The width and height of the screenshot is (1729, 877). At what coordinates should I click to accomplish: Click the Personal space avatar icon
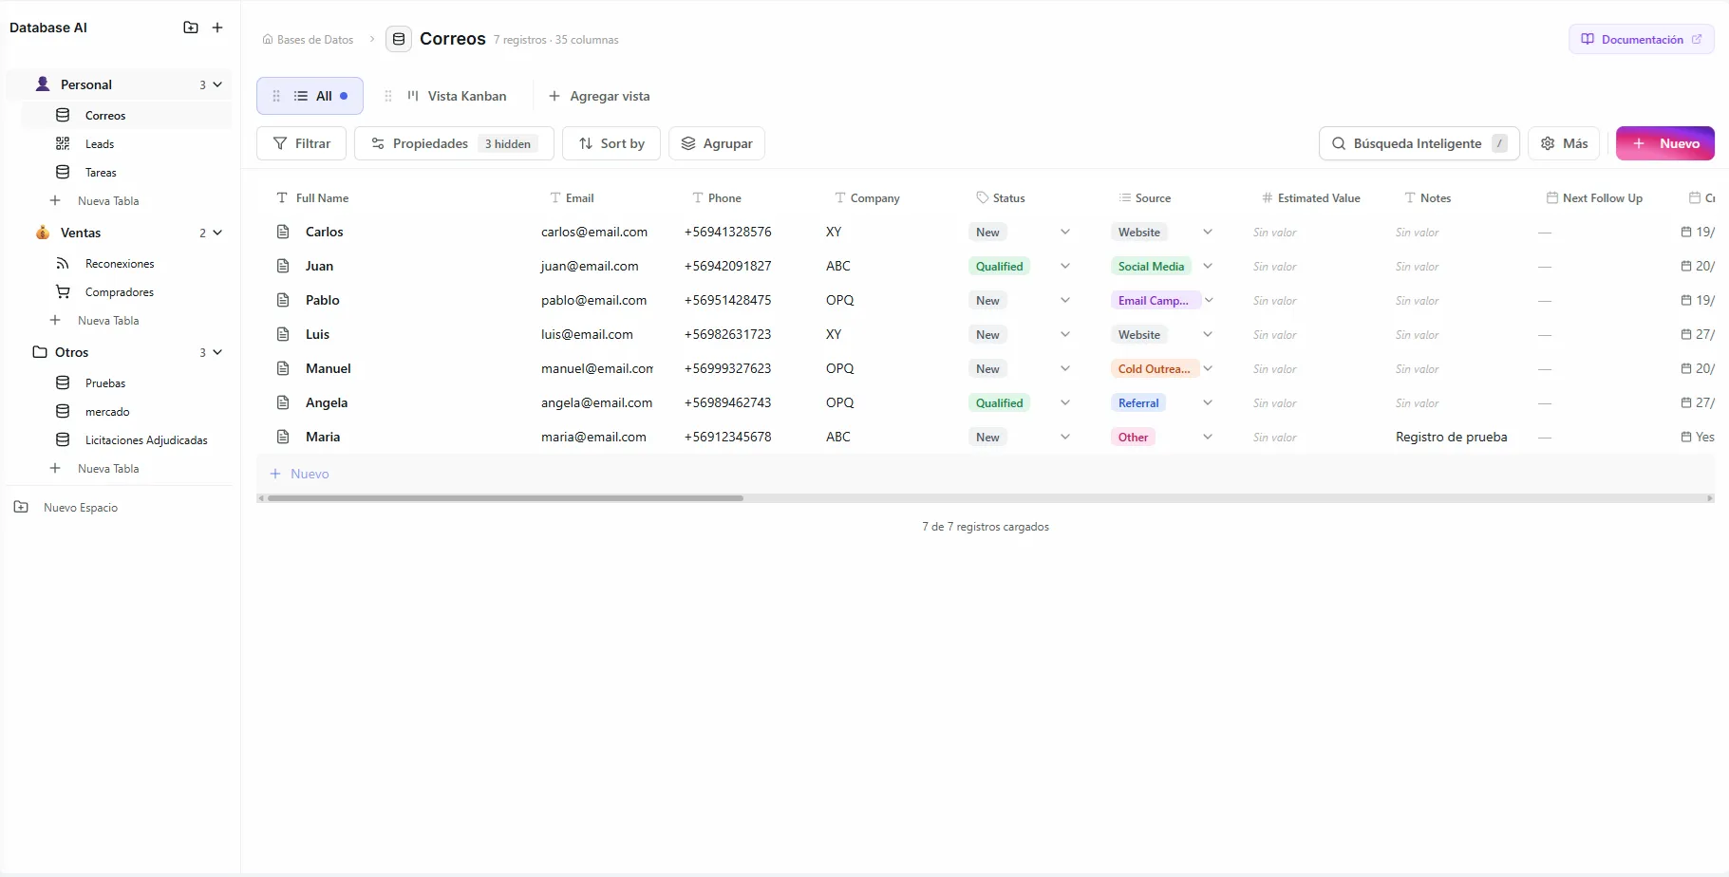tap(43, 84)
